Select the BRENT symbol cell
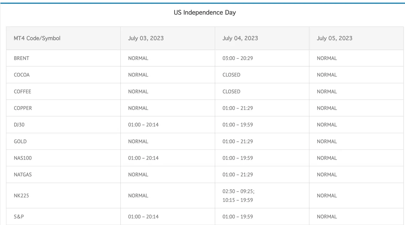The height and width of the screenshot is (225, 405). coord(63,58)
